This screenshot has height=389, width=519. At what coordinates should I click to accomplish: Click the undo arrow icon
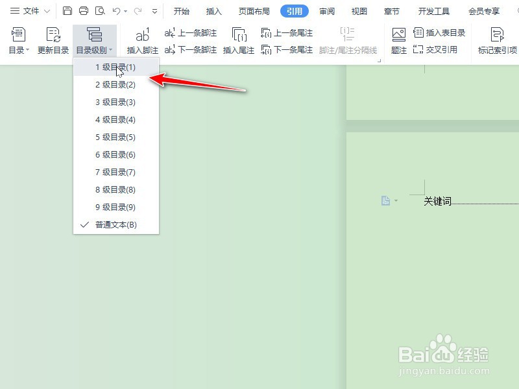tap(116, 11)
